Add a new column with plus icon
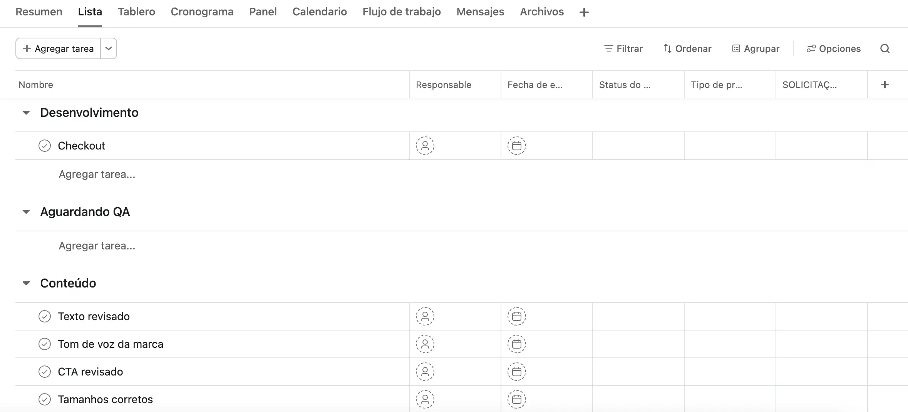The width and height of the screenshot is (908, 412). tap(885, 85)
